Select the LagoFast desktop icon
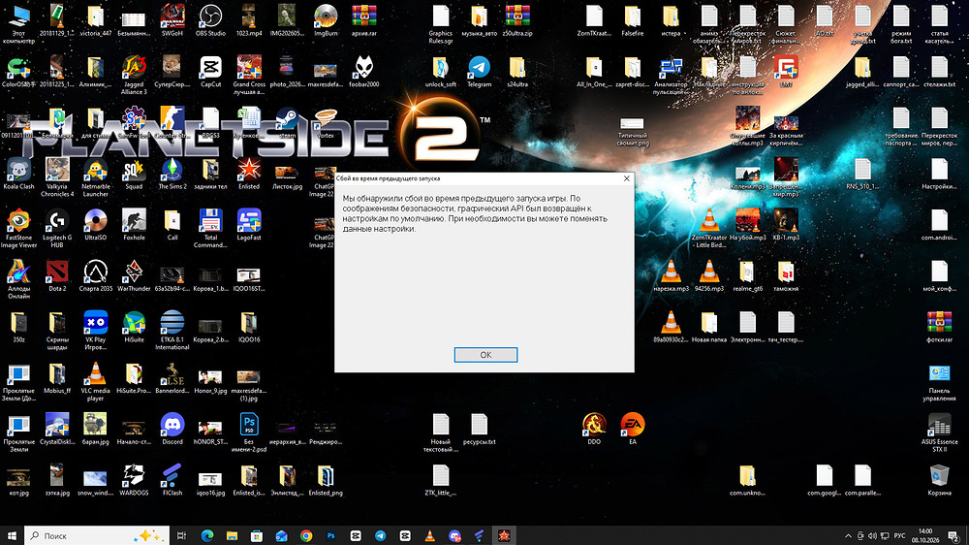The height and width of the screenshot is (545, 969). [249, 225]
